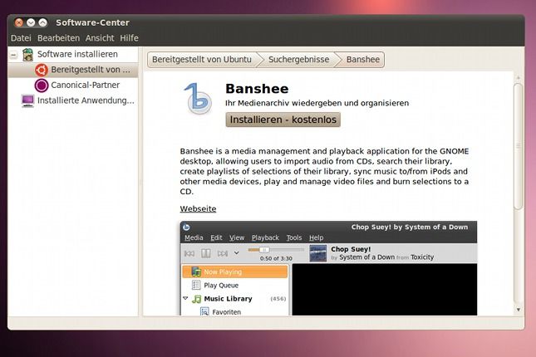Click the Music Library note icon

point(197,299)
